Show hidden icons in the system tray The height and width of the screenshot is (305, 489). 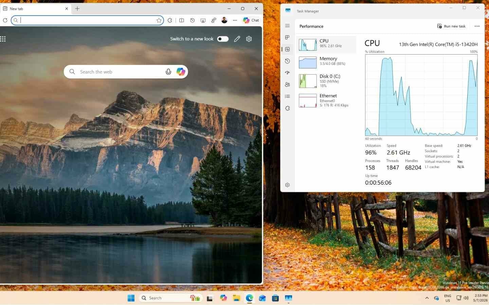tap(427, 298)
